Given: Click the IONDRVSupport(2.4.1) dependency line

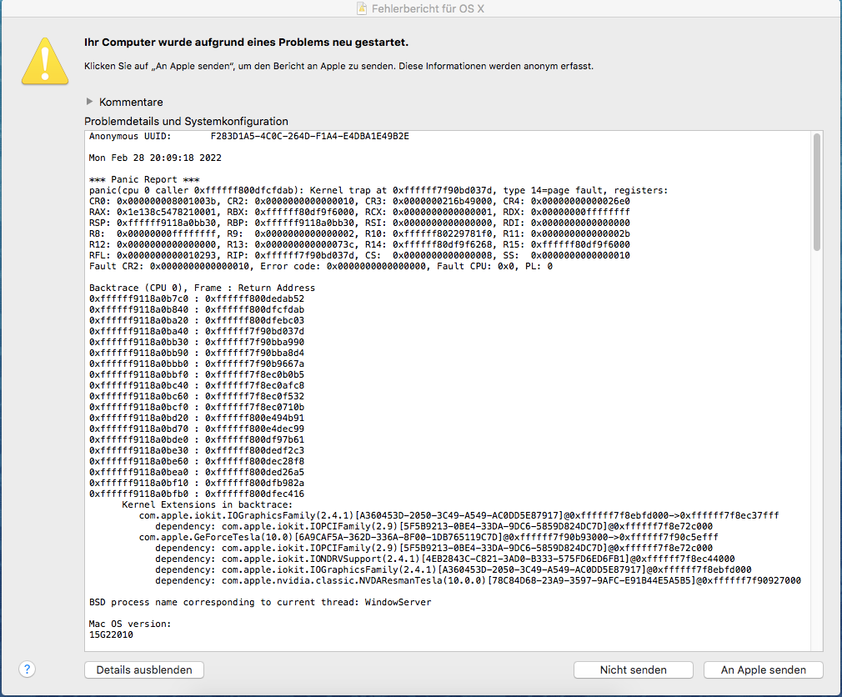Looking at the screenshot, I should [445, 559].
